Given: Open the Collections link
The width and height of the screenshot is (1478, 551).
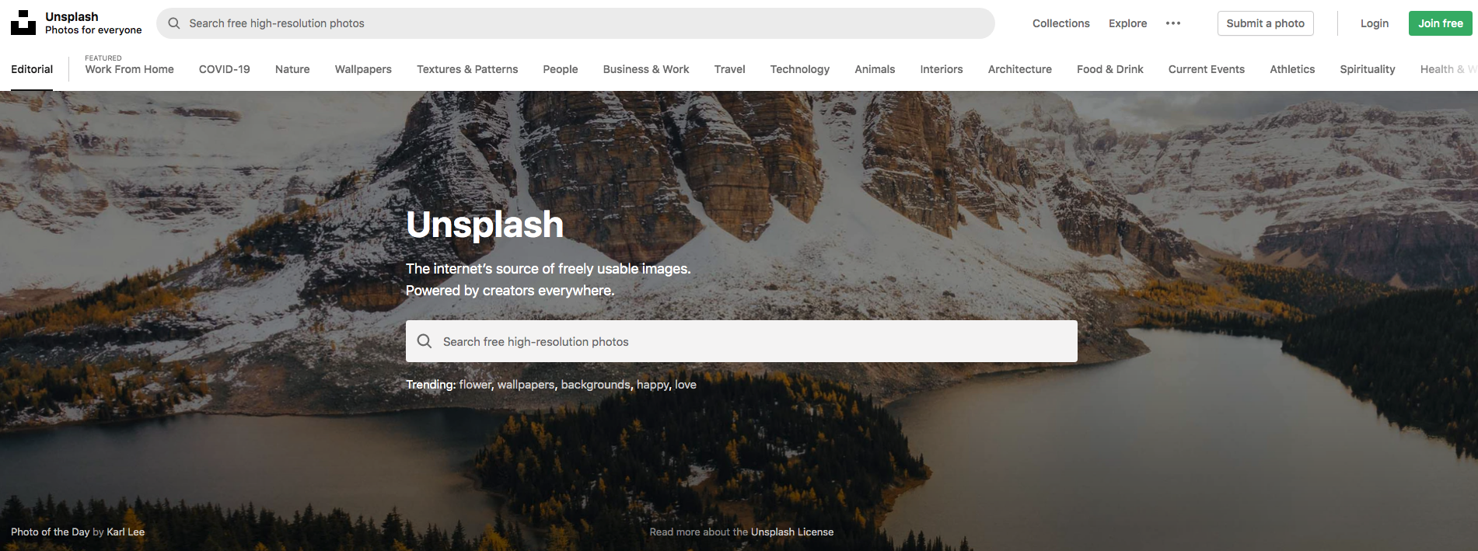Looking at the screenshot, I should (1060, 23).
